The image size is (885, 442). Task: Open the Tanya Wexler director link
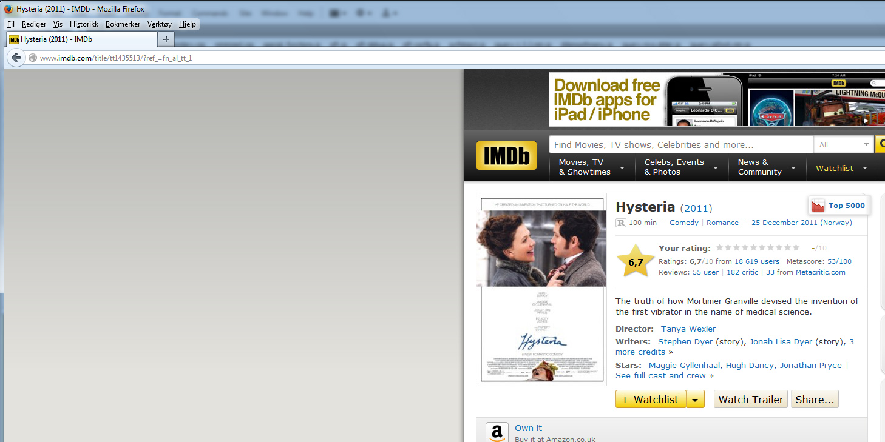(x=688, y=329)
